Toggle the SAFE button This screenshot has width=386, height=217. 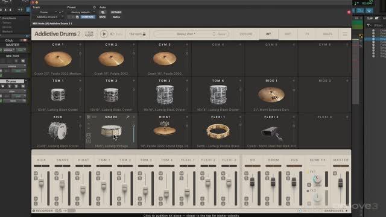tap(103, 17)
